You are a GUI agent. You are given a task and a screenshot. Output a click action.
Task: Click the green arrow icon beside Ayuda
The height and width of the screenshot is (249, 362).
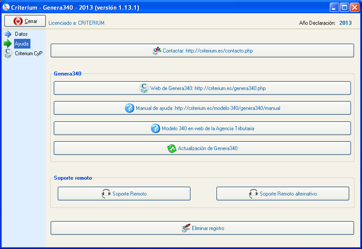7,43
